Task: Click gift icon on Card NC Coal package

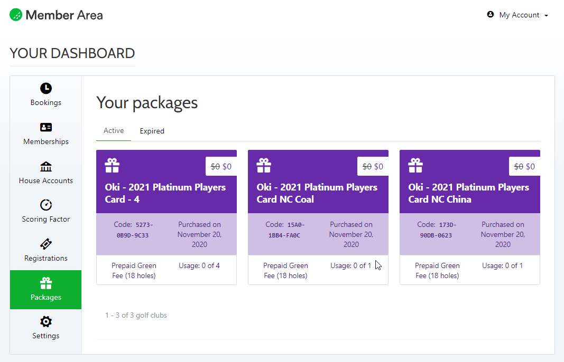Action: pos(264,166)
